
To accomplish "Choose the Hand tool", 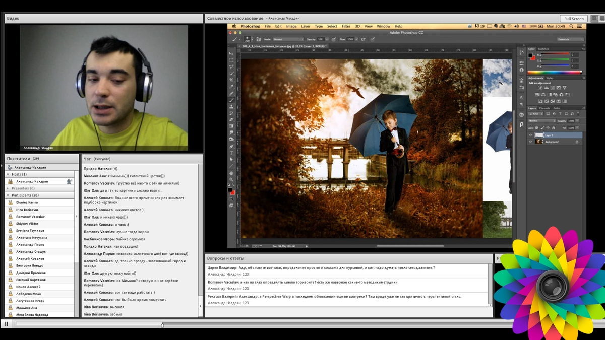I will click(x=231, y=172).
